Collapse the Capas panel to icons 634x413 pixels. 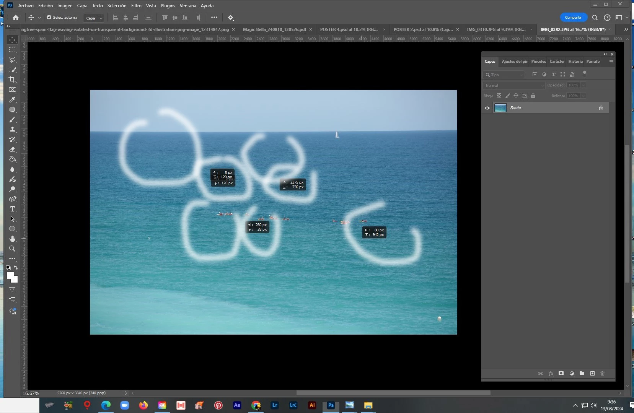click(x=605, y=54)
